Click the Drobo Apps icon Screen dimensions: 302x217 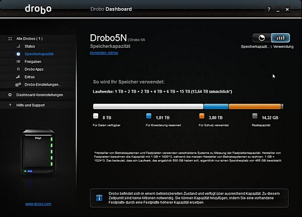click(x=18, y=69)
